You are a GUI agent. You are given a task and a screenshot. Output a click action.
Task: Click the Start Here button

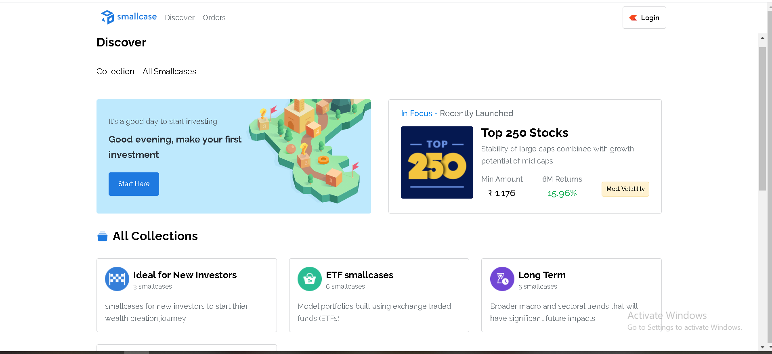(134, 184)
